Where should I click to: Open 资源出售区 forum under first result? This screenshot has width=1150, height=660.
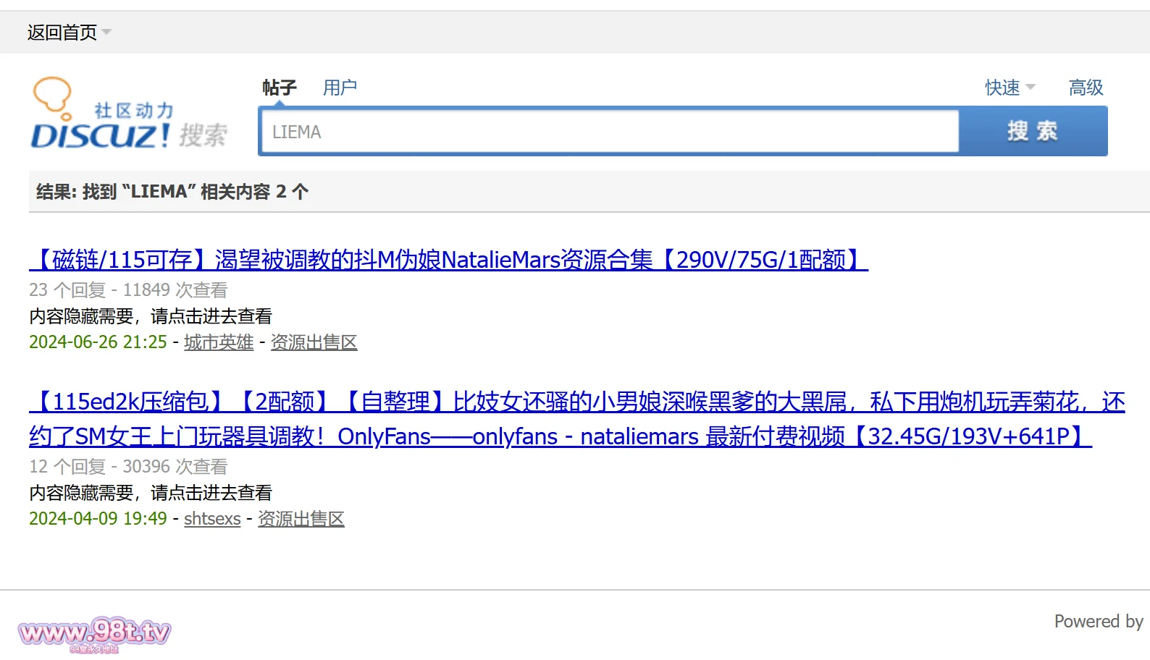click(314, 342)
